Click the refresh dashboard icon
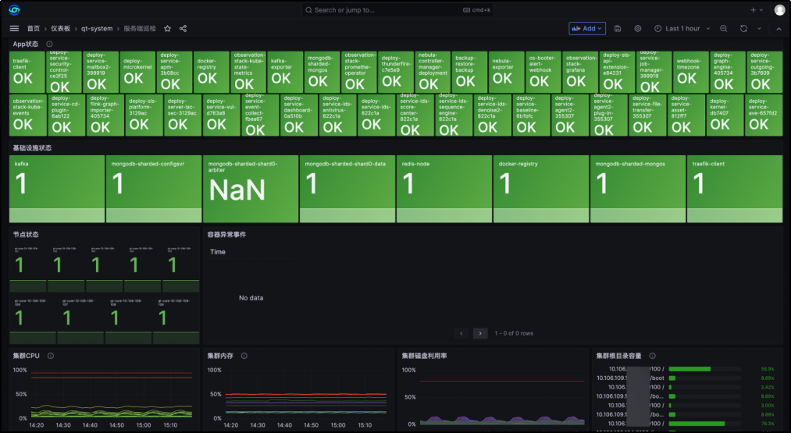791x433 pixels. point(744,29)
